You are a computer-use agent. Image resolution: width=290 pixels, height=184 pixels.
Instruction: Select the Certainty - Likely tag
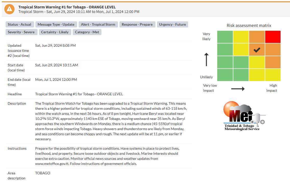click(55, 32)
